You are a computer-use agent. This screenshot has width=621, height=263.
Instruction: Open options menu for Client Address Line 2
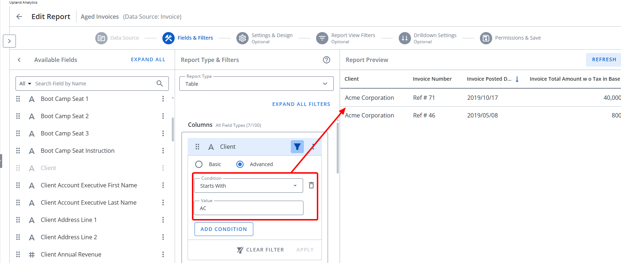pyautogui.click(x=163, y=237)
